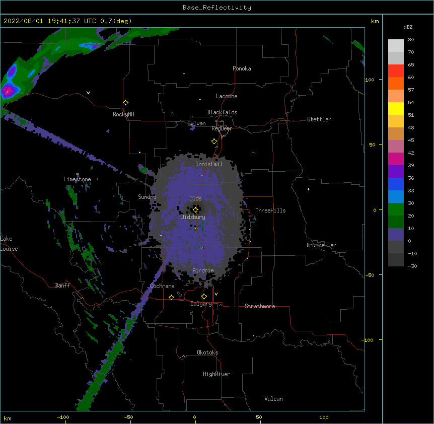Click the Lake Louise label
The image size is (434, 424).
point(9,244)
